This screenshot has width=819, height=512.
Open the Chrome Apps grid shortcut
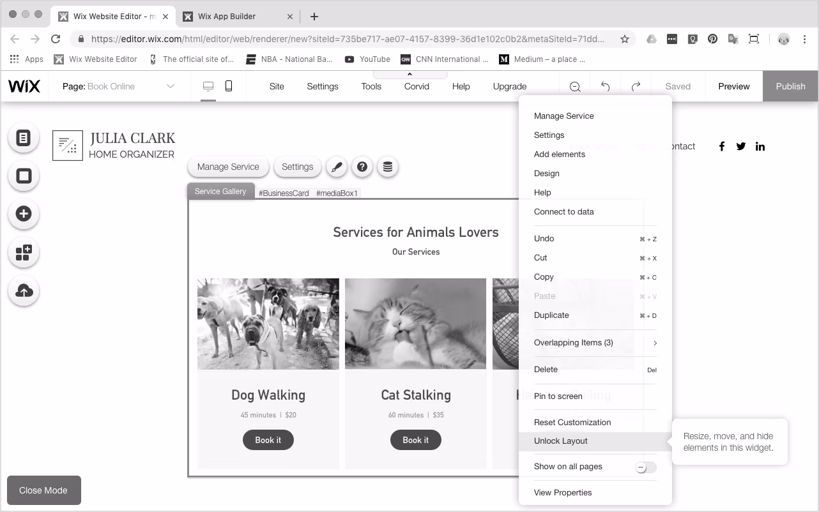[x=26, y=59]
